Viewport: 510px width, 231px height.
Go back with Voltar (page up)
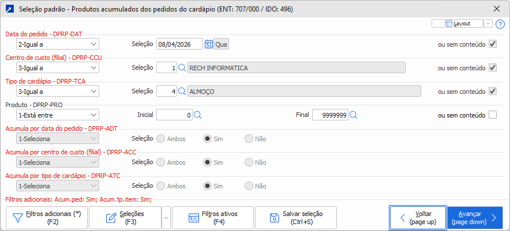418,218
